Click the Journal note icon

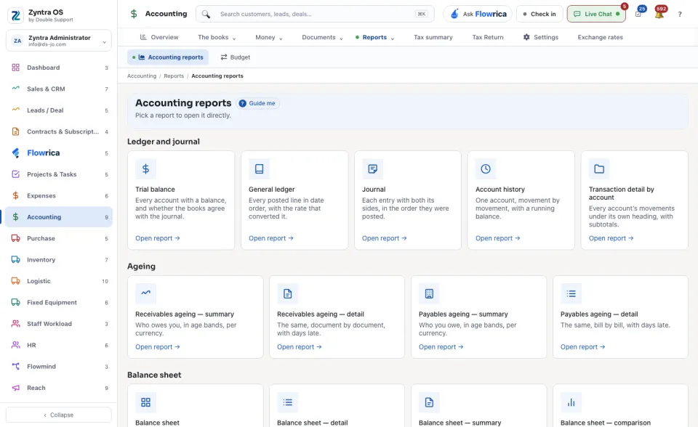click(372, 169)
